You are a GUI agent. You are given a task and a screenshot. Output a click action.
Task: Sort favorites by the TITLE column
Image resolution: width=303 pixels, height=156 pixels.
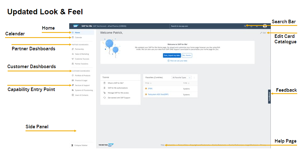click(148, 83)
